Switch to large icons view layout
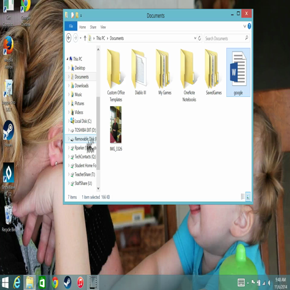This screenshot has height=290, width=290. tap(248, 197)
